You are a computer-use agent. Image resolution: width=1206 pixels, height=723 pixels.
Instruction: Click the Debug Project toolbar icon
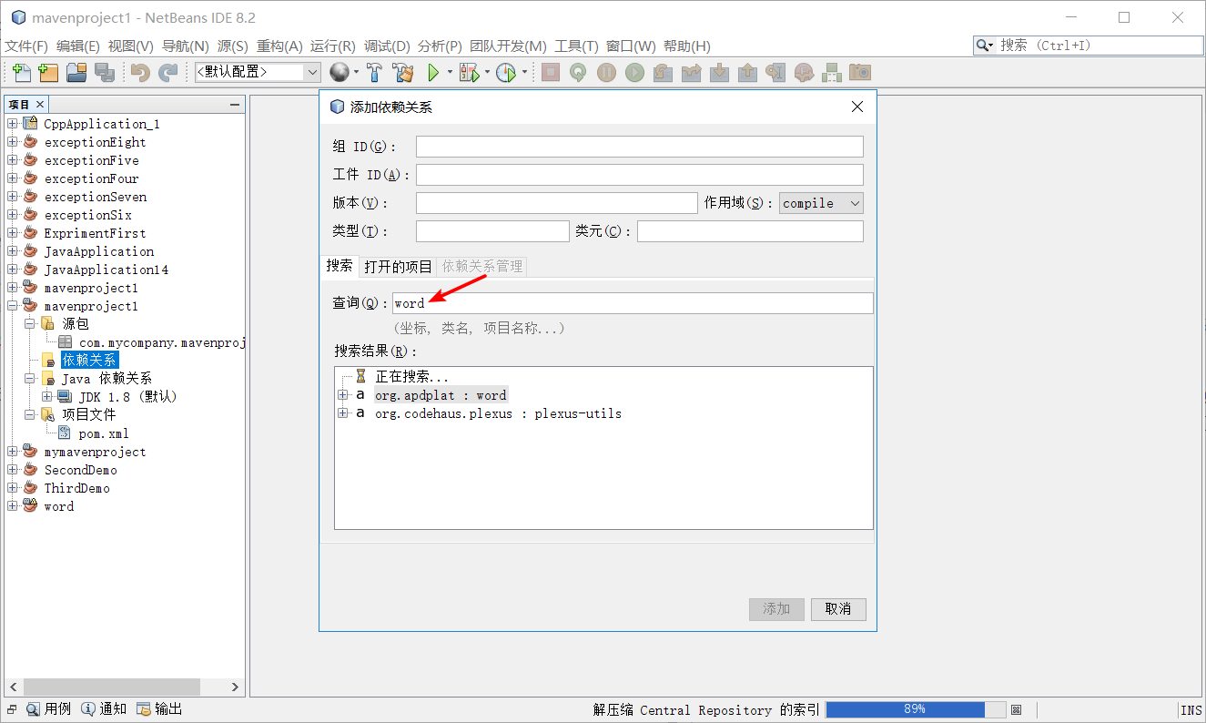pos(469,73)
